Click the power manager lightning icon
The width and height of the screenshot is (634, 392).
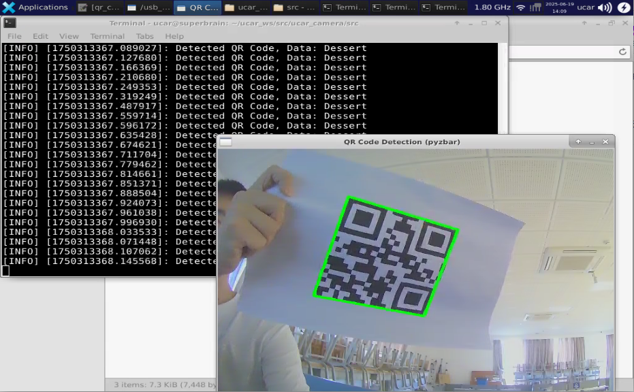(624, 7)
